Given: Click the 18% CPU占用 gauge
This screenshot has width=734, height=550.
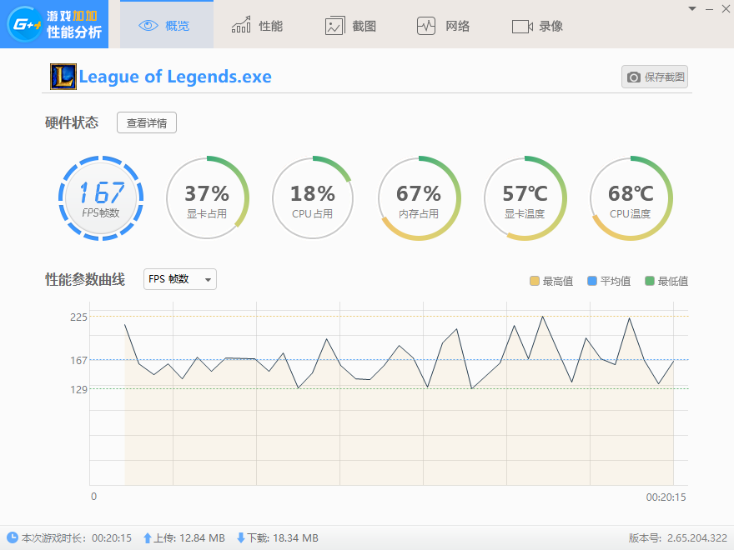Looking at the screenshot, I should tap(313, 198).
